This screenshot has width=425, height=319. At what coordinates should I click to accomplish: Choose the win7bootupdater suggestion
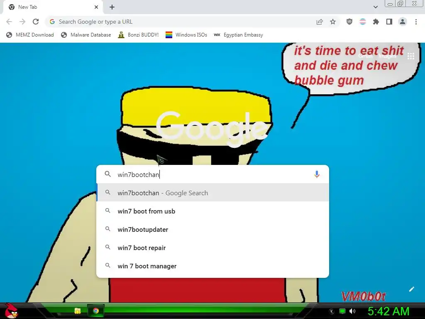click(212, 229)
